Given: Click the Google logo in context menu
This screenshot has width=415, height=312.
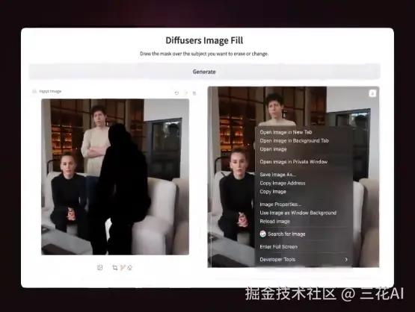Looking at the screenshot, I should tap(262, 234).
